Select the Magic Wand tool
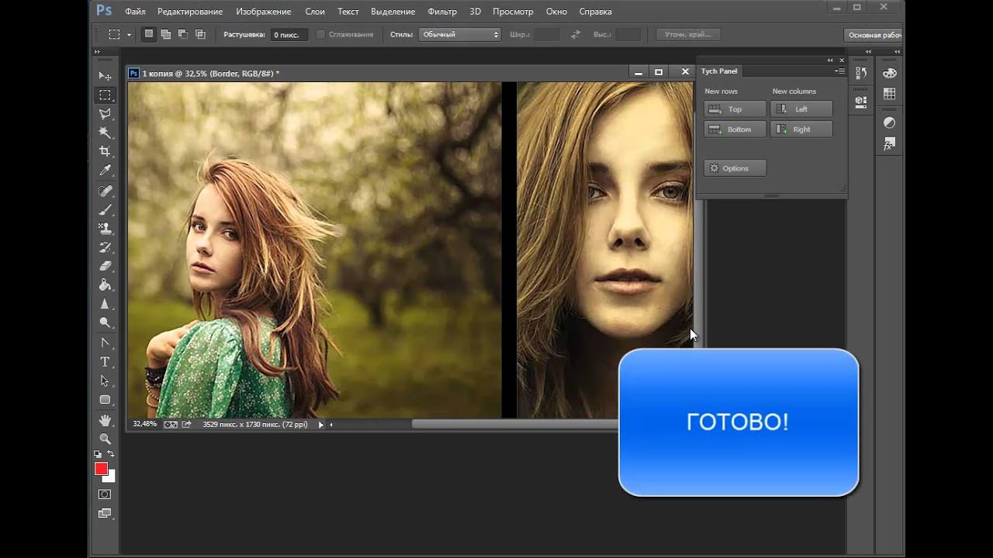The image size is (993, 558). click(105, 133)
